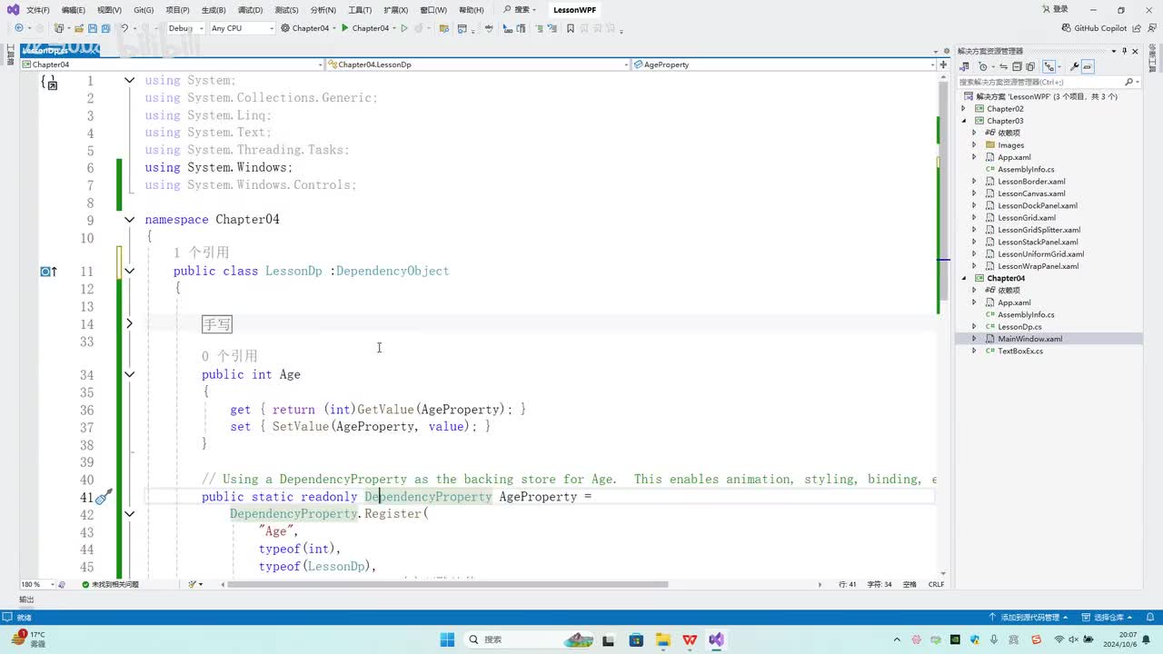Open File Explorer from the taskbar

point(663,639)
